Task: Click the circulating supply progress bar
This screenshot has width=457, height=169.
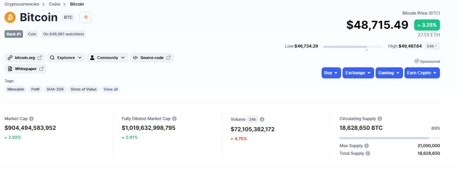Action: tap(390, 138)
